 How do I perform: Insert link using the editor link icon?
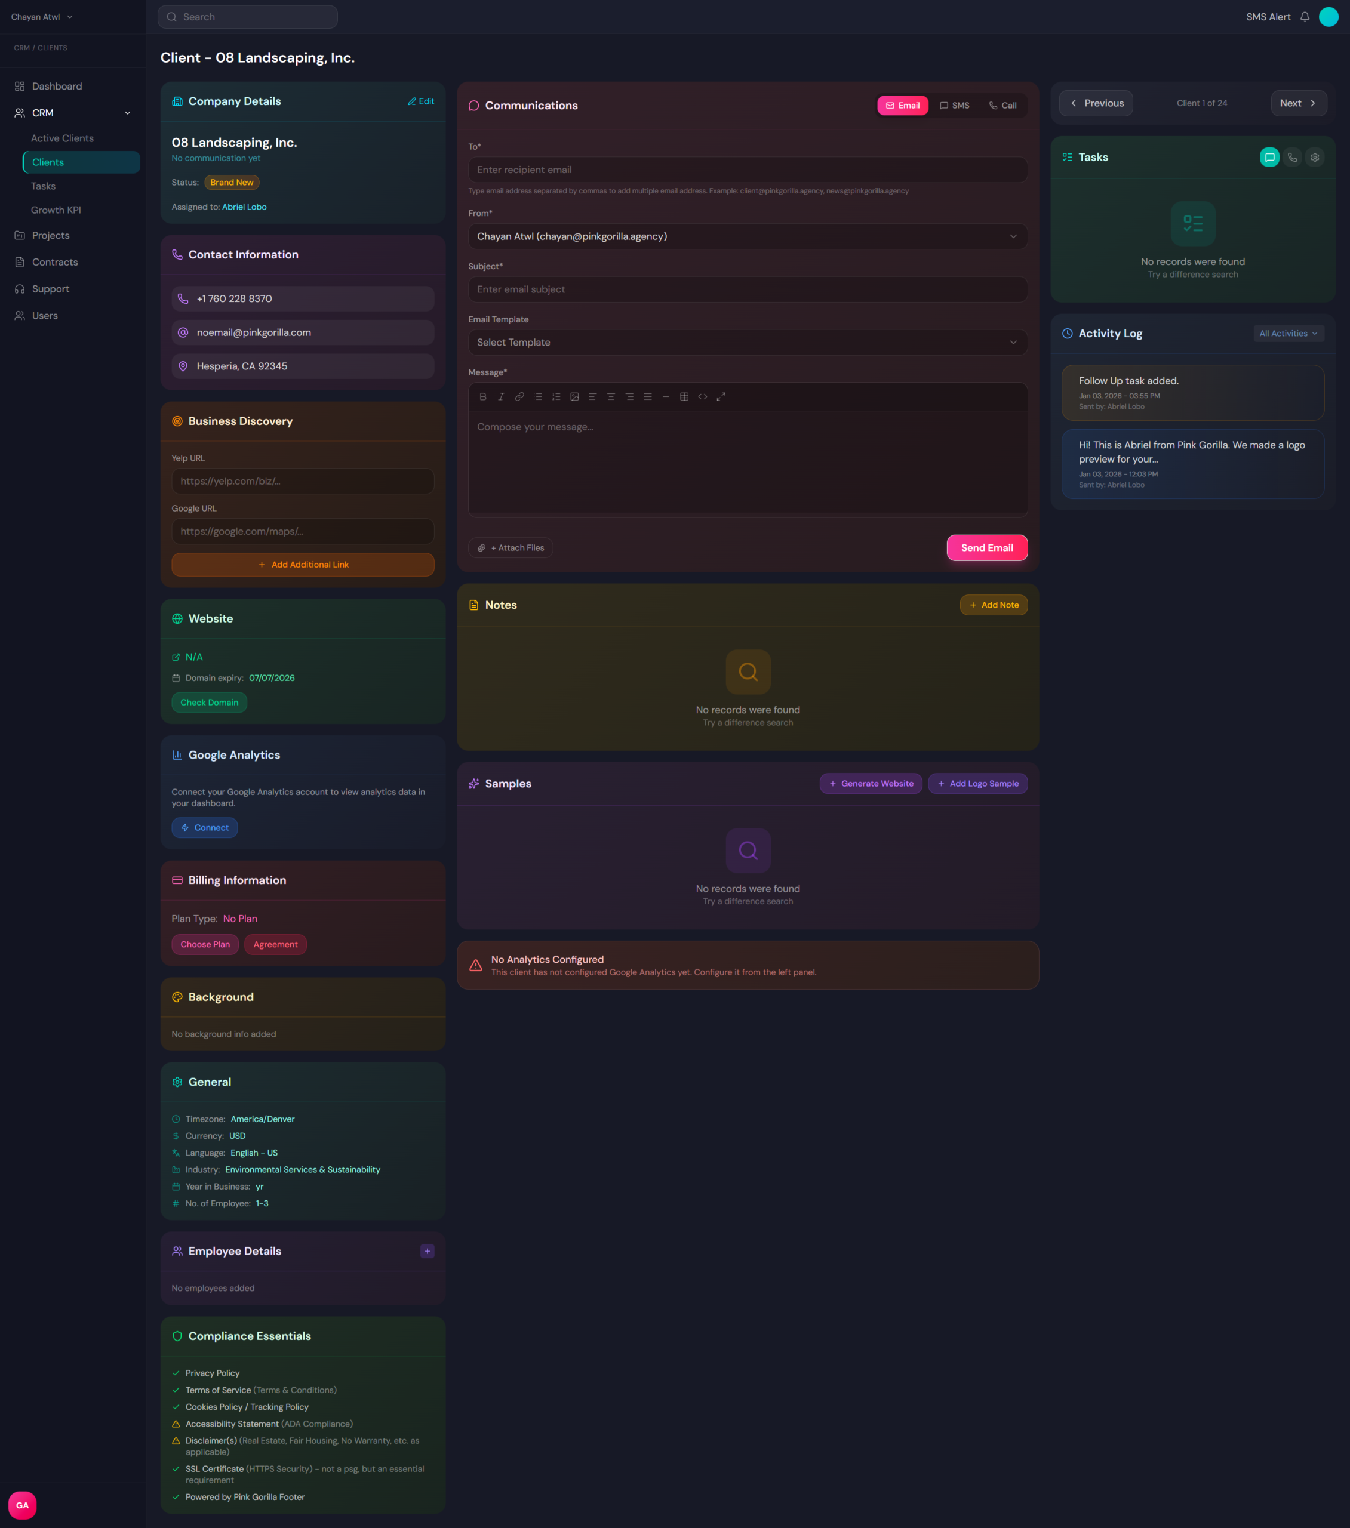pyautogui.click(x=519, y=397)
